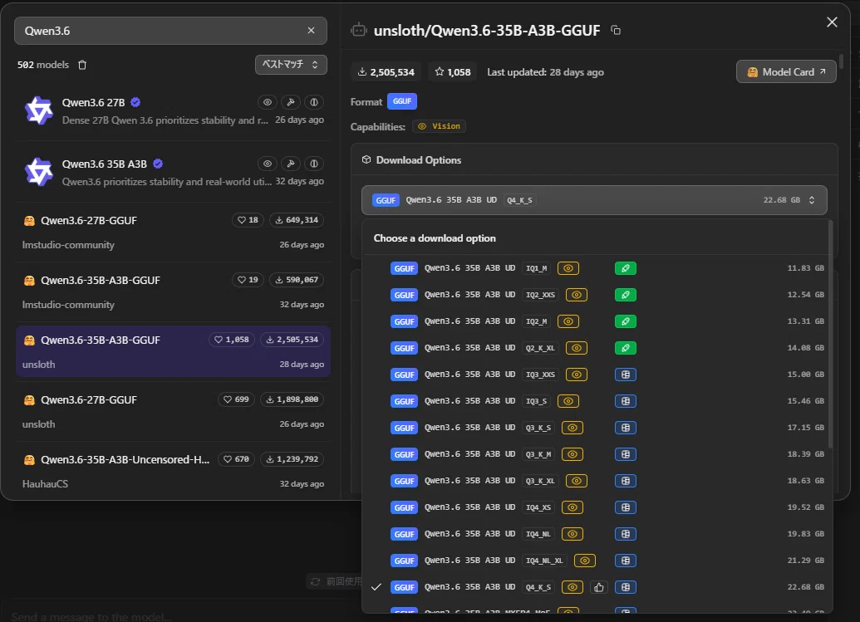Click the vision eye badge on IQ2_XXS option

(x=577, y=295)
